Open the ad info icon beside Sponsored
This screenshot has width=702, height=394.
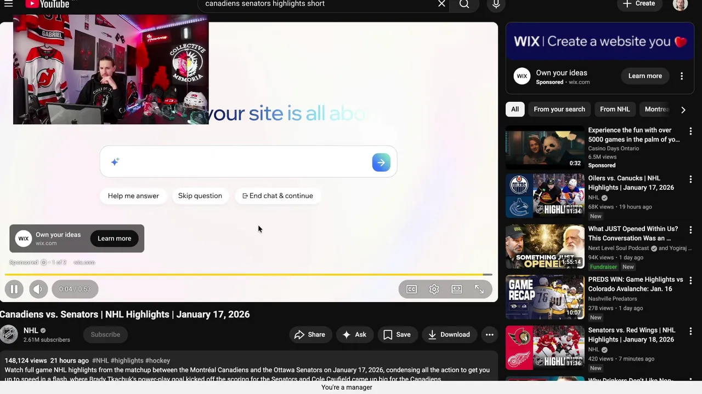pyautogui.click(x=43, y=263)
